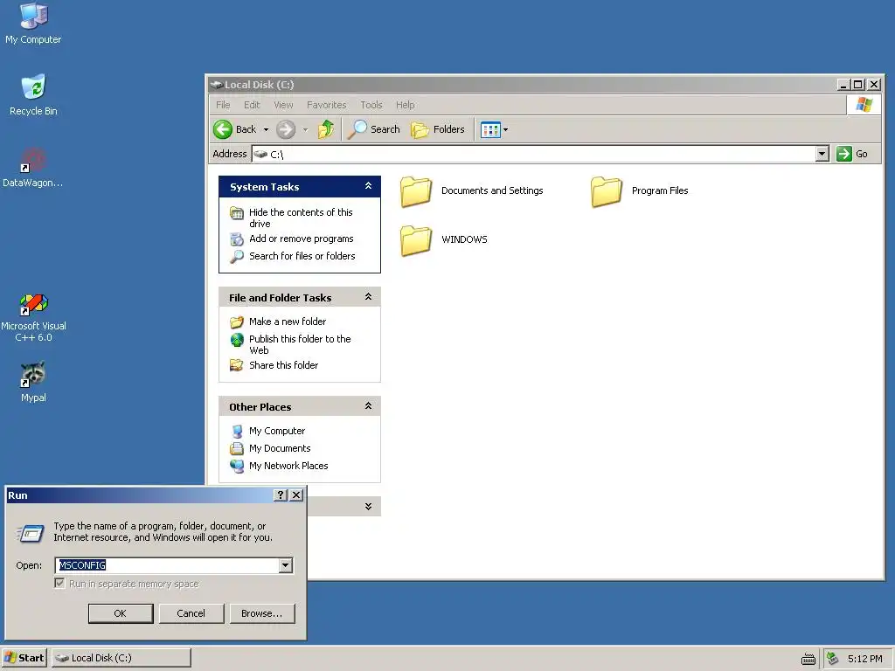Open the Back button history dropdown

266,130
